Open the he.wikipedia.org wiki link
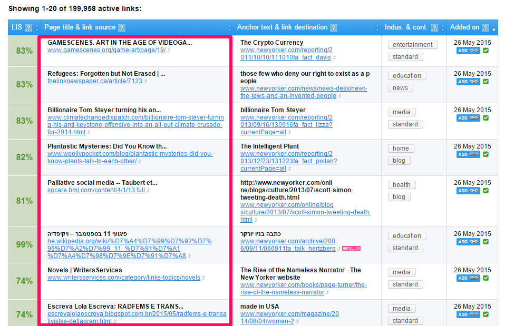The width and height of the screenshot is (505, 326). tap(130, 249)
